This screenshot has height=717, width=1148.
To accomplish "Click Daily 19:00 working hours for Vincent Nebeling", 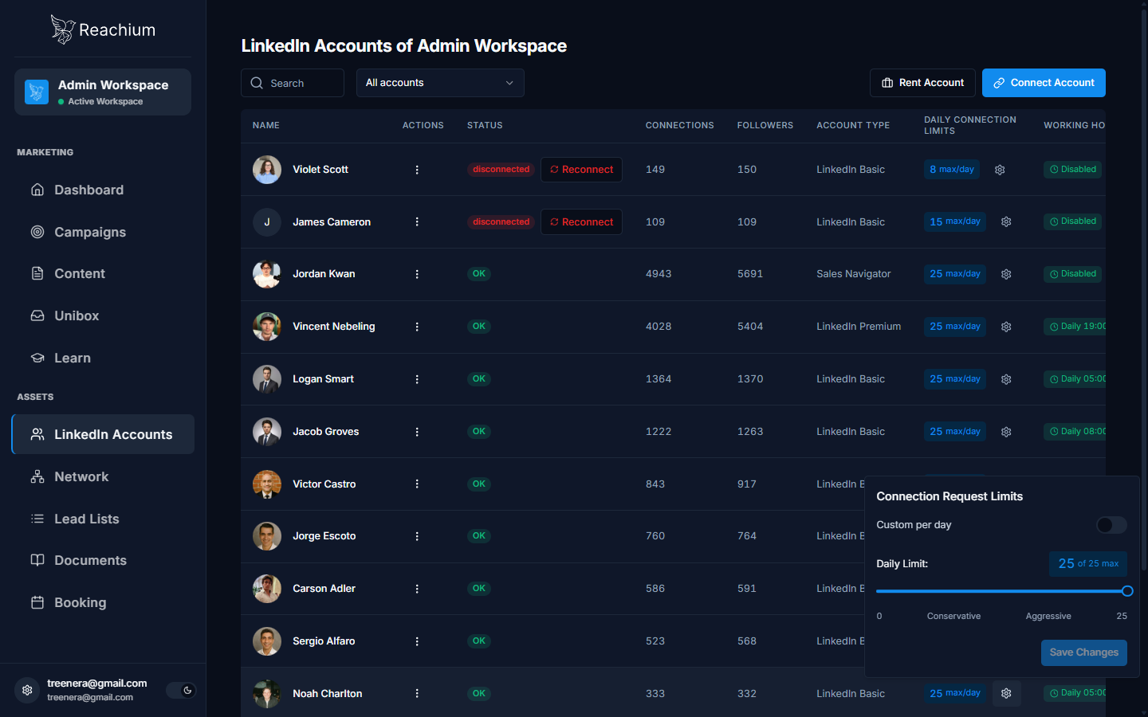I will (x=1075, y=327).
